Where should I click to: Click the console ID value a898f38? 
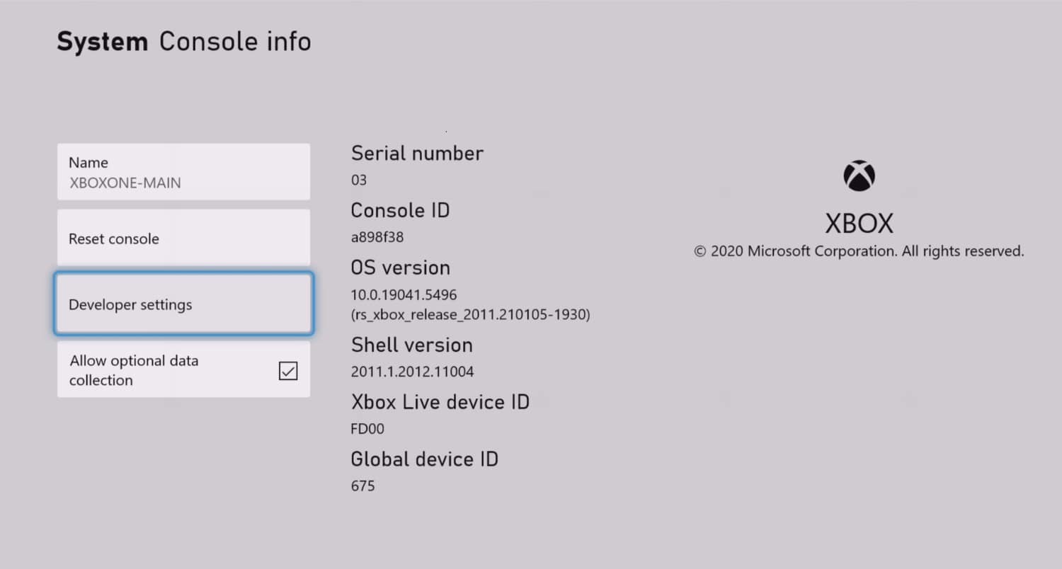pyautogui.click(x=377, y=237)
